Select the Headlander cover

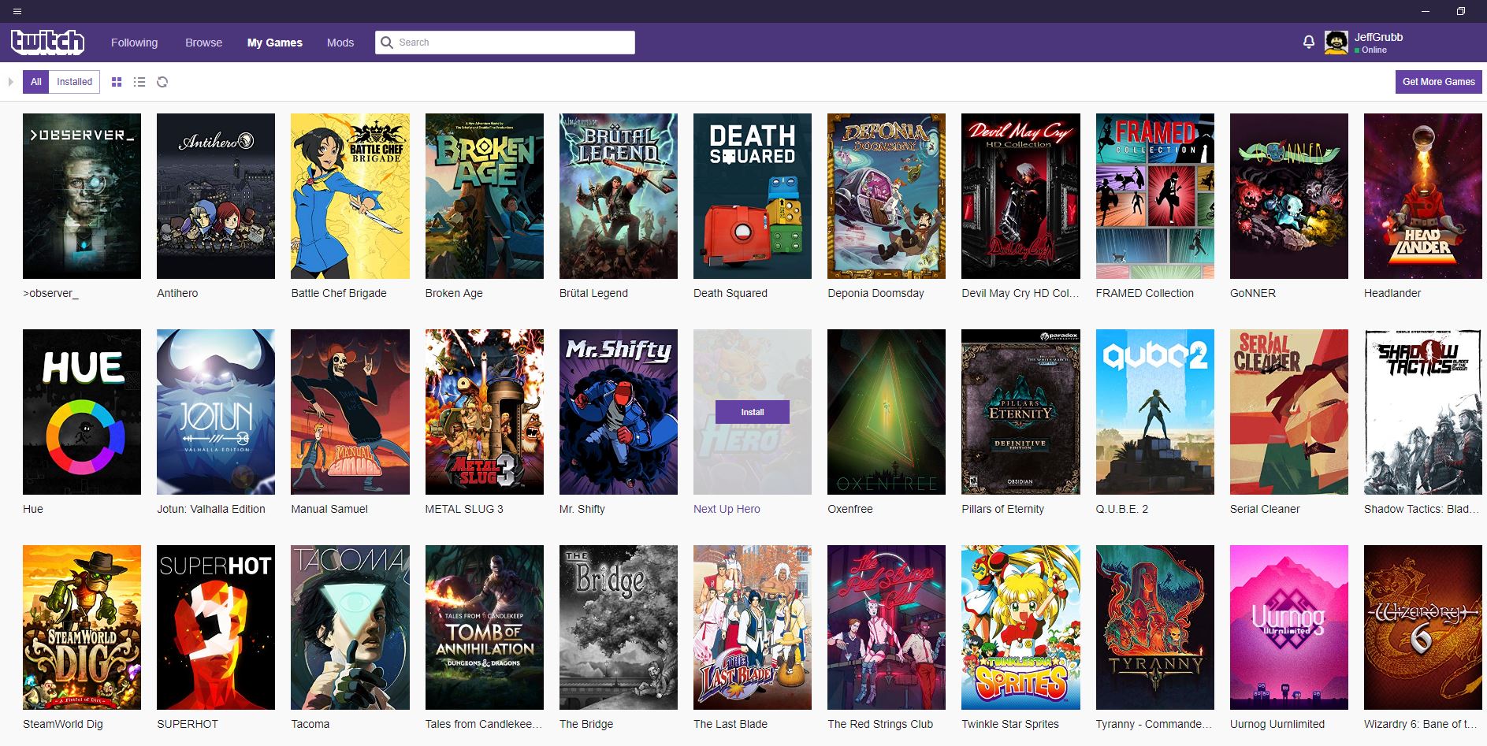[1423, 196]
